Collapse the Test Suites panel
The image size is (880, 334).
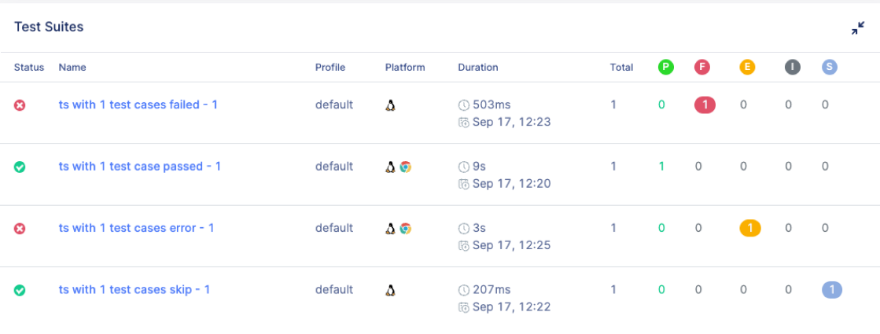pyautogui.click(x=858, y=28)
